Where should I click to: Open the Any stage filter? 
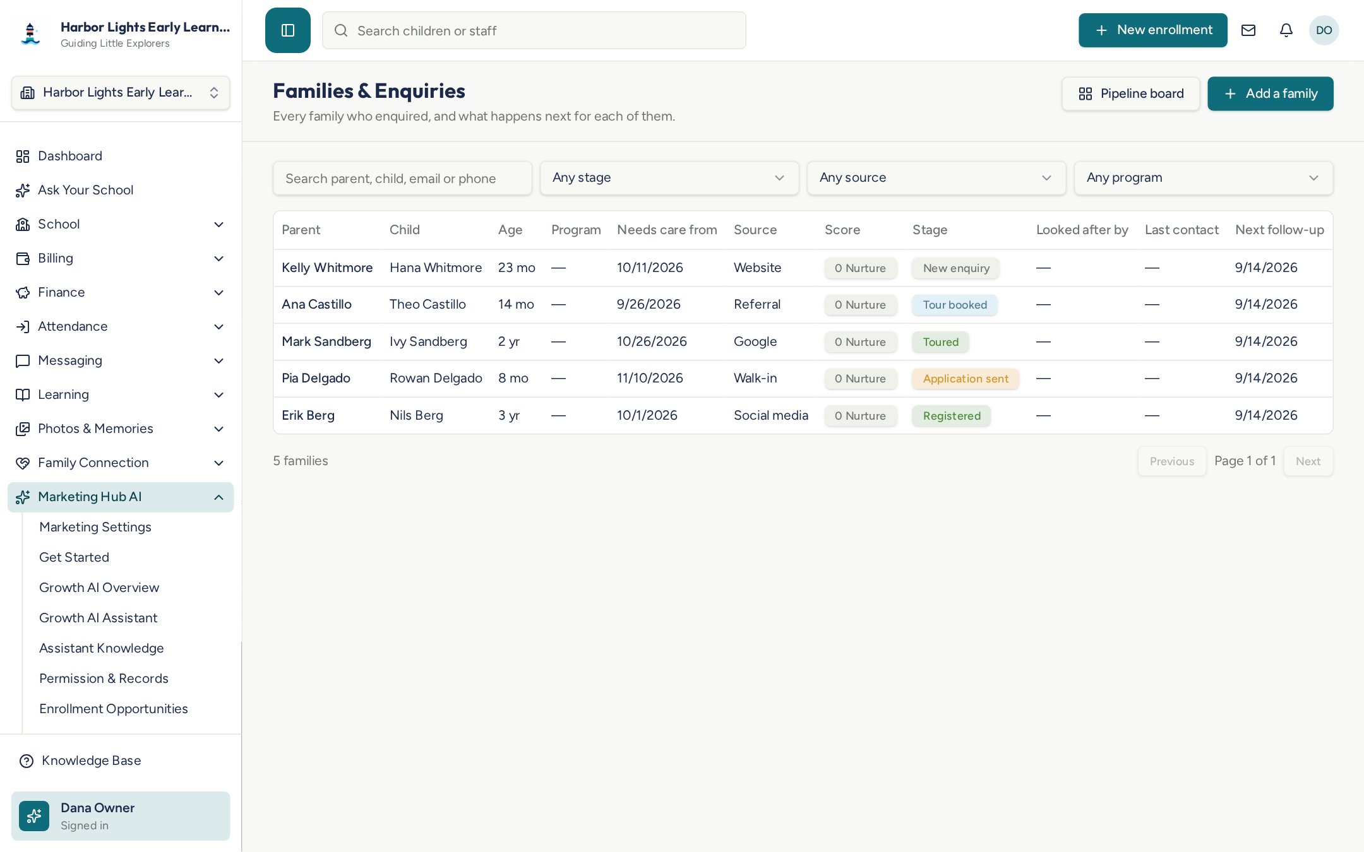click(x=669, y=178)
